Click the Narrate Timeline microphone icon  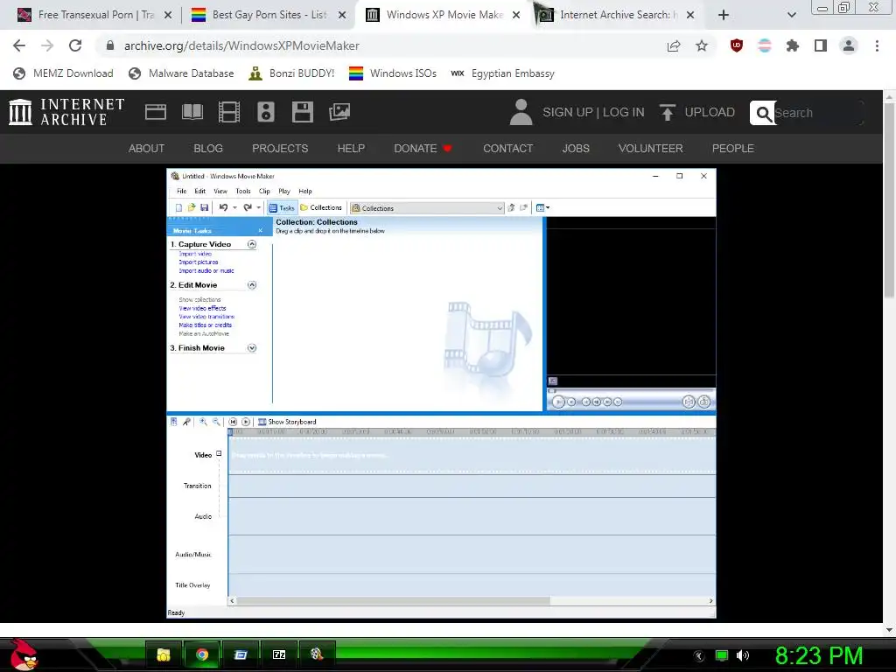tap(186, 422)
